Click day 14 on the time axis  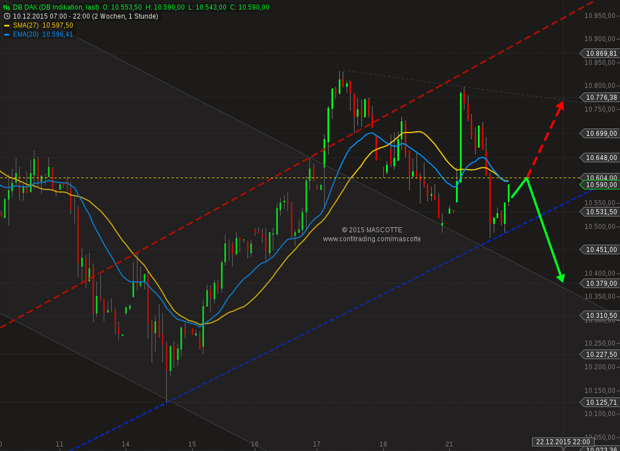(125, 444)
